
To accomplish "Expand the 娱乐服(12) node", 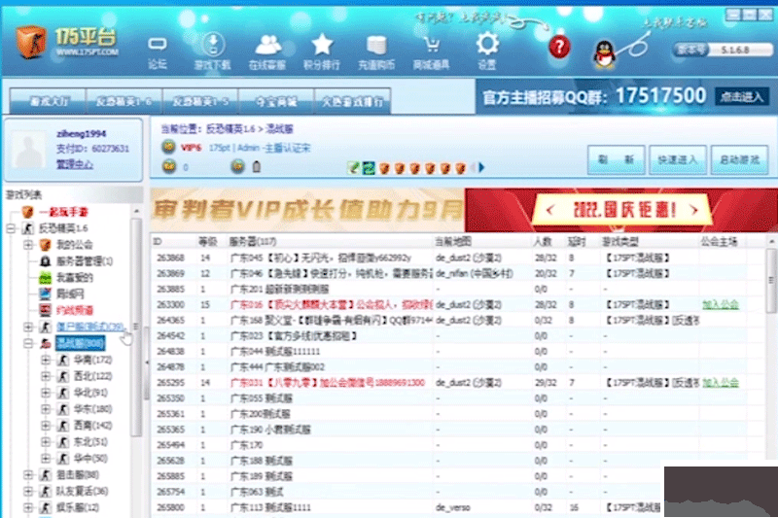I will 28,507.
